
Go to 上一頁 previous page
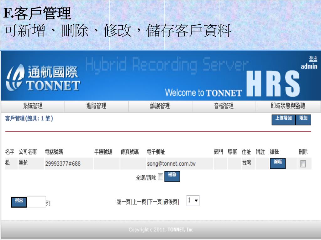click(139, 202)
